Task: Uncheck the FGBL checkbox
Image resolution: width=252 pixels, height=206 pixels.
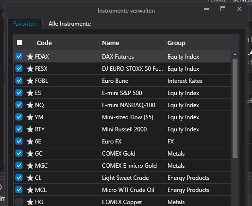Action: (x=19, y=80)
